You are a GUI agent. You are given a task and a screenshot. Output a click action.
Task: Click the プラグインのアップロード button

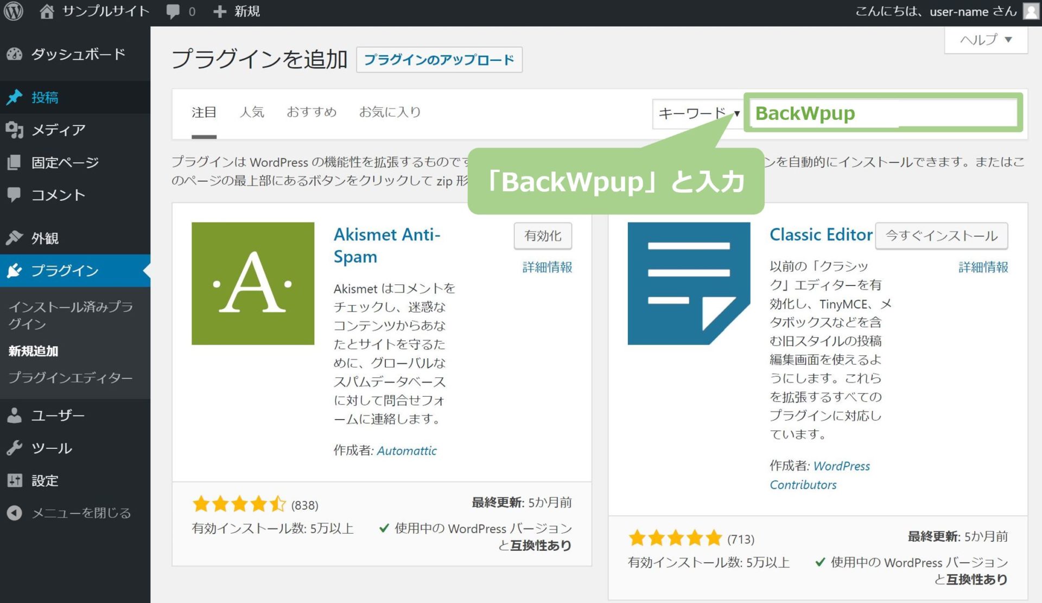tap(440, 60)
